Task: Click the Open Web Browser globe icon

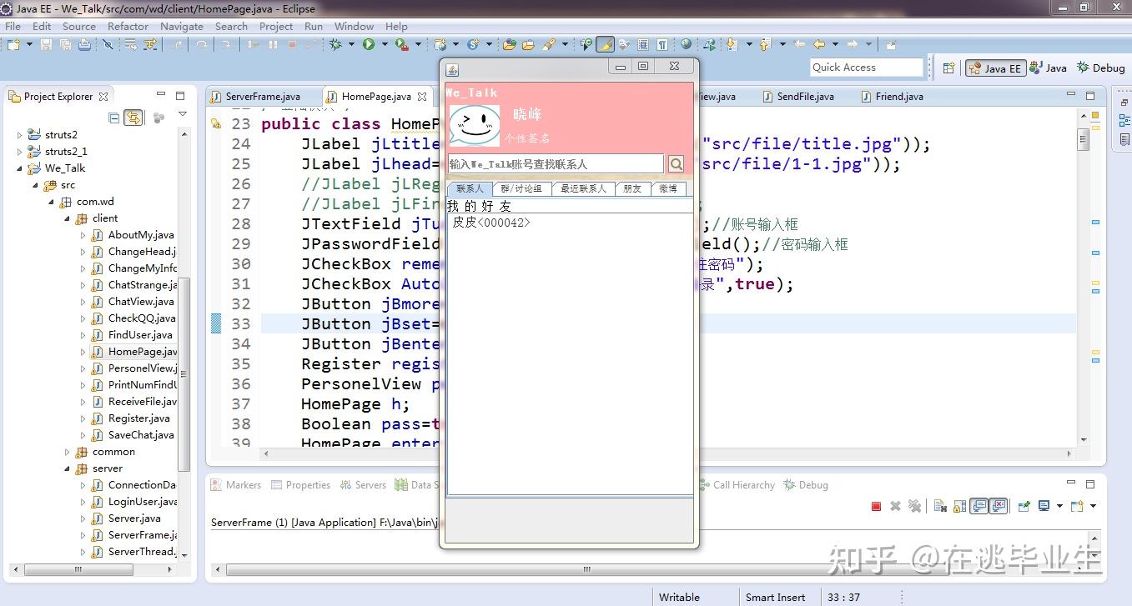Action: pos(686,44)
